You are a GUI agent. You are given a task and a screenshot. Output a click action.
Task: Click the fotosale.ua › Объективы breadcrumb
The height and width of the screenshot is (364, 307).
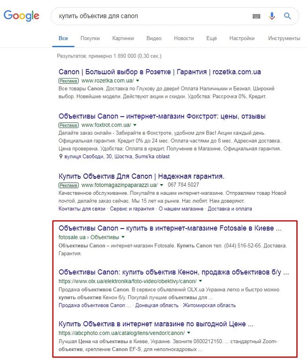point(89,237)
